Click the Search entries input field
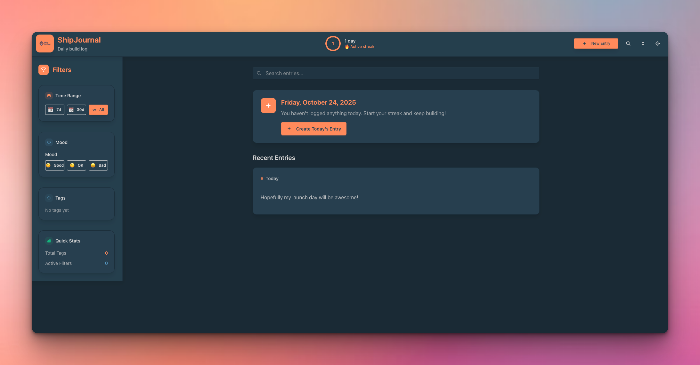The width and height of the screenshot is (700, 365). point(396,73)
